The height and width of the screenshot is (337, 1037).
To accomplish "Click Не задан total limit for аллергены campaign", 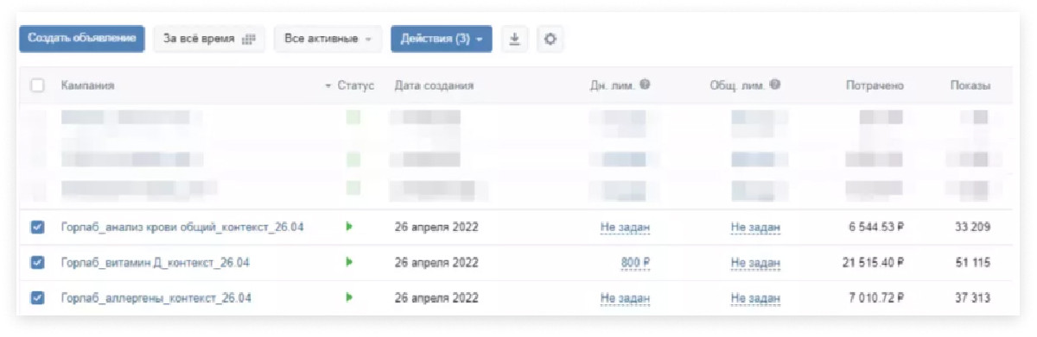I will coord(755,298).
